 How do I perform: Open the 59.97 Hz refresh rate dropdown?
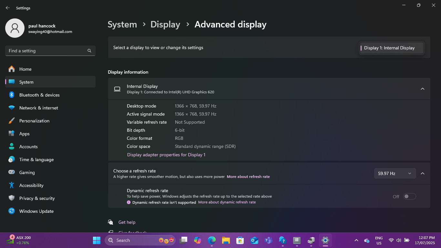[395, 173]
